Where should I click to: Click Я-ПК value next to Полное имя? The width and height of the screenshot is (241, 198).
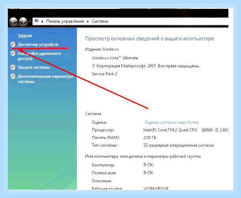tap(148, 173)
